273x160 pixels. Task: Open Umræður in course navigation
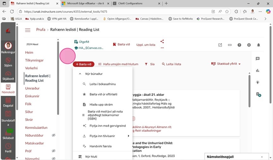click(32, 88)
